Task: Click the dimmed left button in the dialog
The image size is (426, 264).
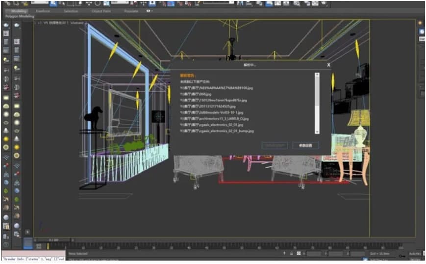Action: [x=275, y=146]
